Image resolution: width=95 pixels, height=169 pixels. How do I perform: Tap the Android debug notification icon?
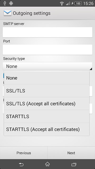[x=11, y=3]
